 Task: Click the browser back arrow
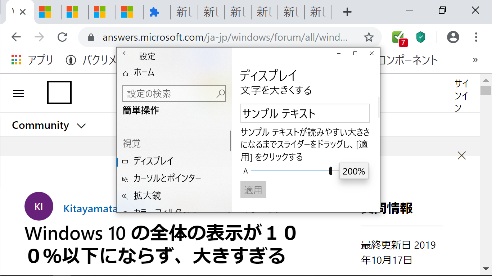point(16,37)
